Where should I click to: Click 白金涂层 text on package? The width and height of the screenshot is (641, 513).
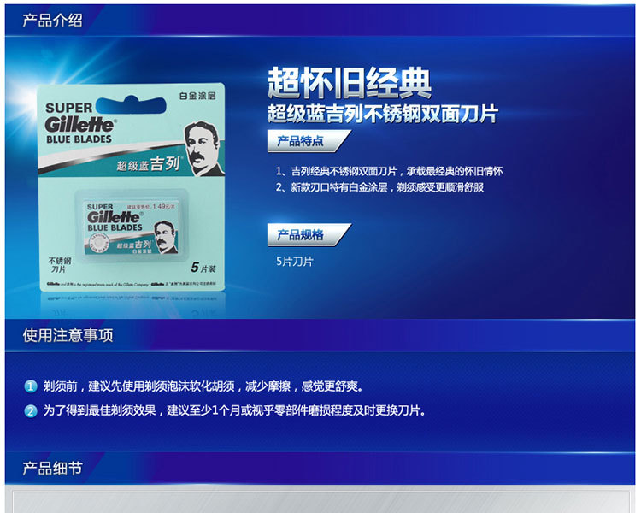tap(197, 96)
